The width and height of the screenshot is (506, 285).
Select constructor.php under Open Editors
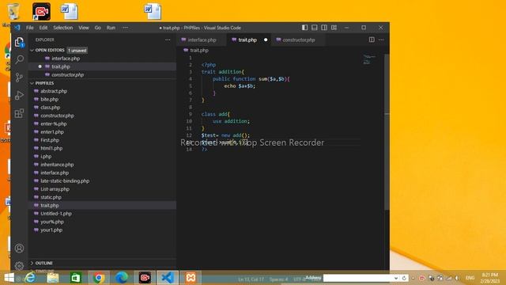coord(103,74)
